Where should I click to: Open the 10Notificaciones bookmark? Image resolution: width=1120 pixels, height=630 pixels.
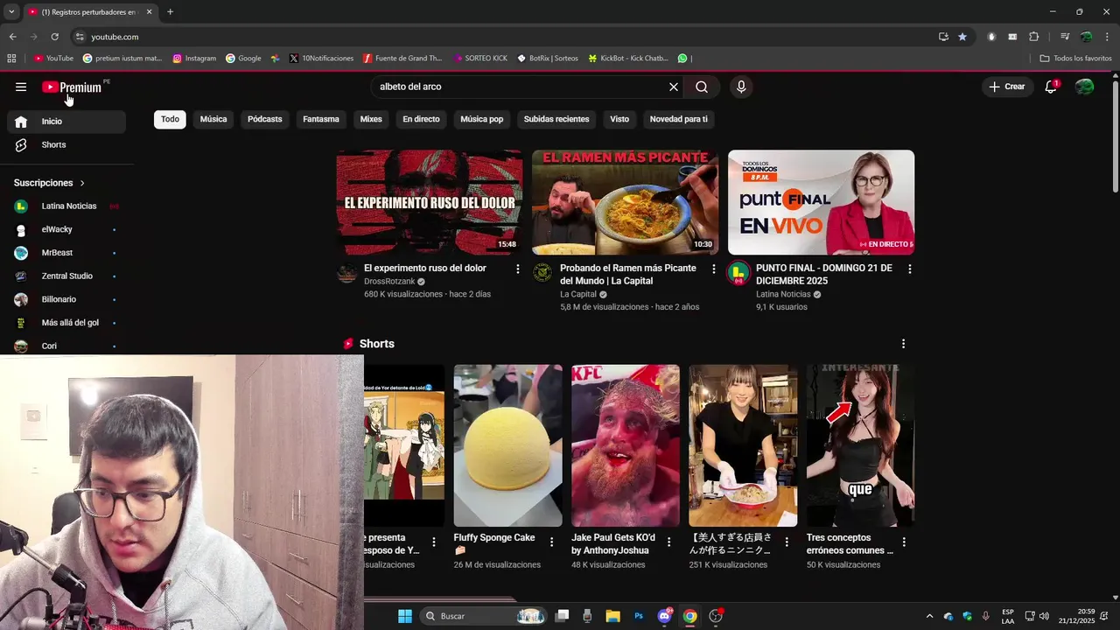(x=321, y=59)
